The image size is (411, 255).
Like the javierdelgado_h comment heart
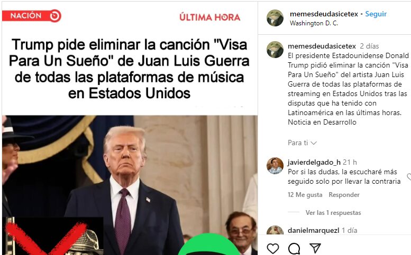(x=409, y=177)
